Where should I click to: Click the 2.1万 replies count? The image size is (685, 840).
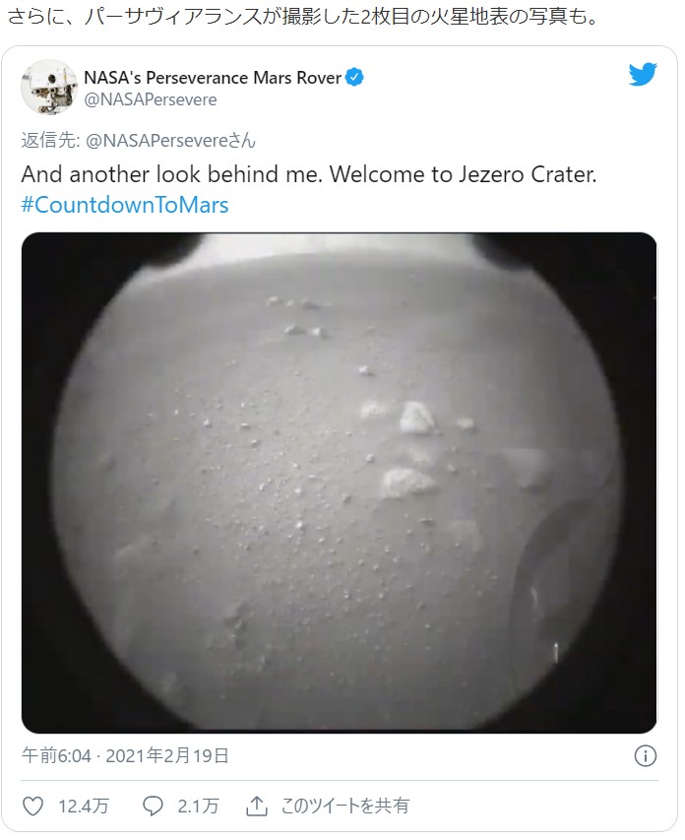coord(198,806)
